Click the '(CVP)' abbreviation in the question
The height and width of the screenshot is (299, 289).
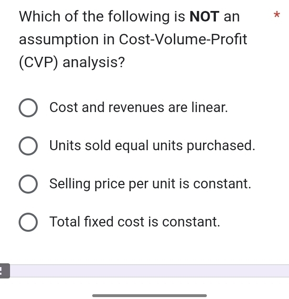pyautogui.click(x=39, y=62)
